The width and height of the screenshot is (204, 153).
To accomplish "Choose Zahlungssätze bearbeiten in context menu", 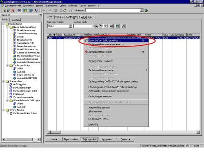I will (116, 61).
